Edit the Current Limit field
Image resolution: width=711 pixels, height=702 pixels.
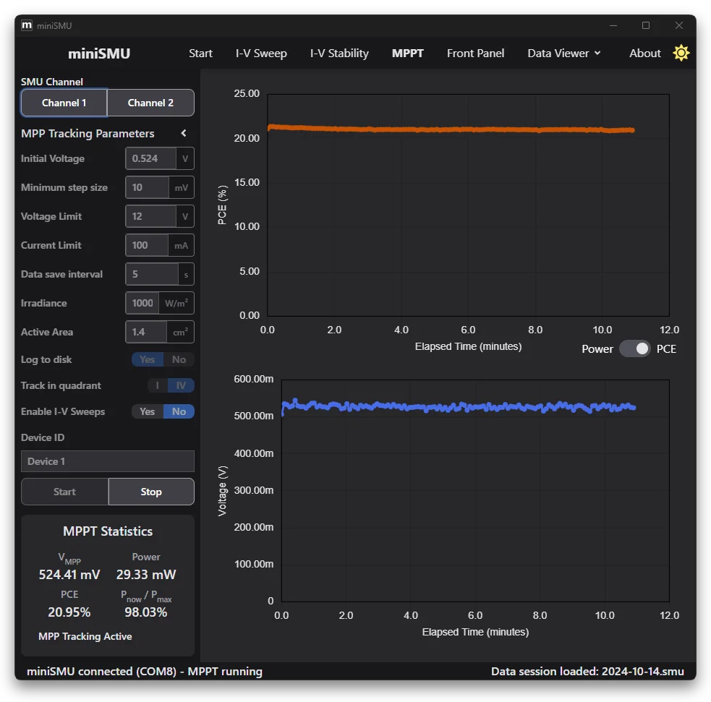147,245
